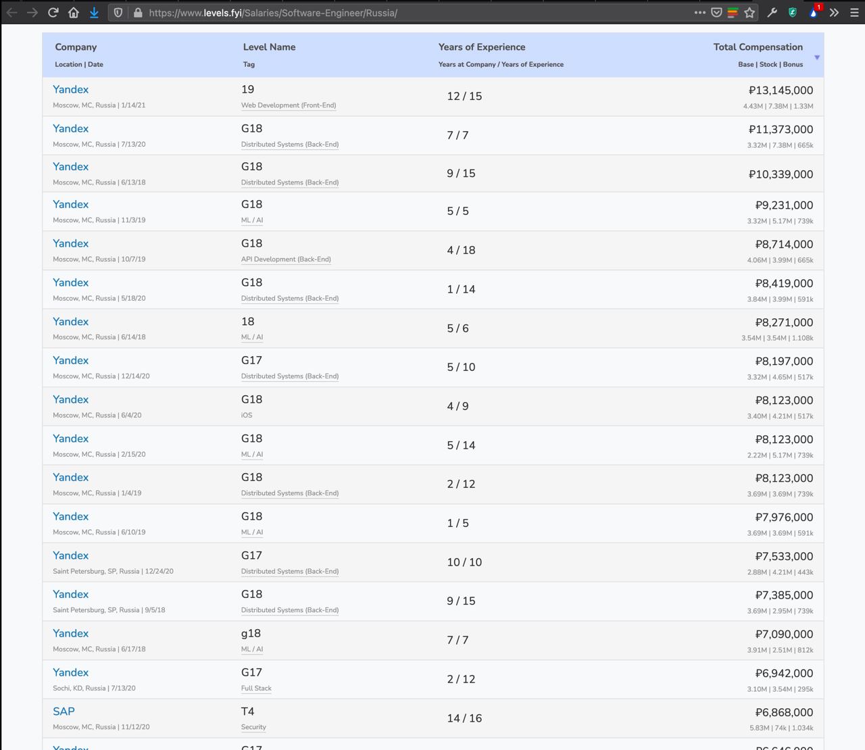Show more toolbar items via double chevron
The width and height of the screenshot is (865, 750).
click(835, 12)
